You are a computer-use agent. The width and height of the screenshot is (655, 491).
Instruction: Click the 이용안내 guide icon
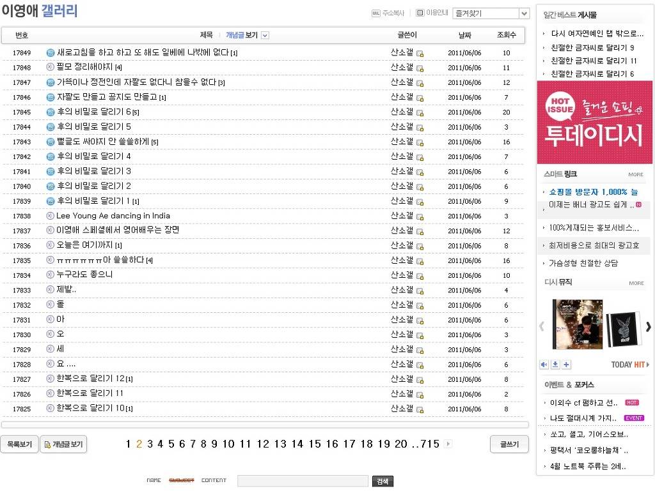coord(420,13)
